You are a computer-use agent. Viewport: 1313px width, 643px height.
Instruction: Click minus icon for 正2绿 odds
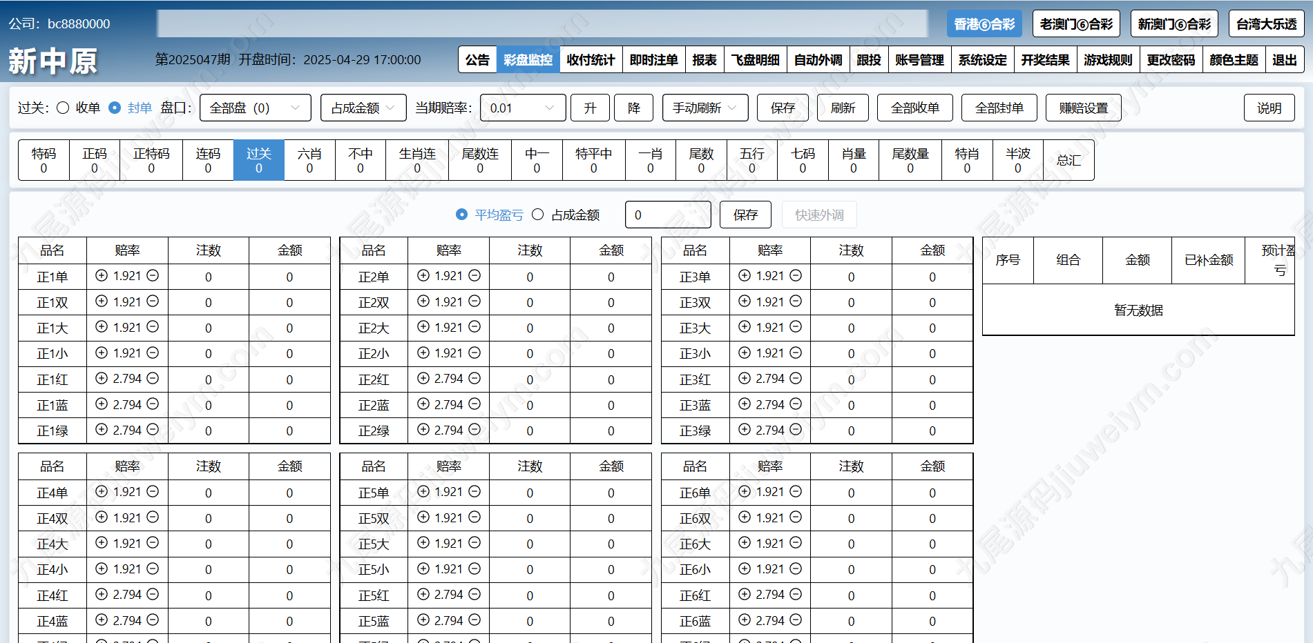click(x=475, y=429)
